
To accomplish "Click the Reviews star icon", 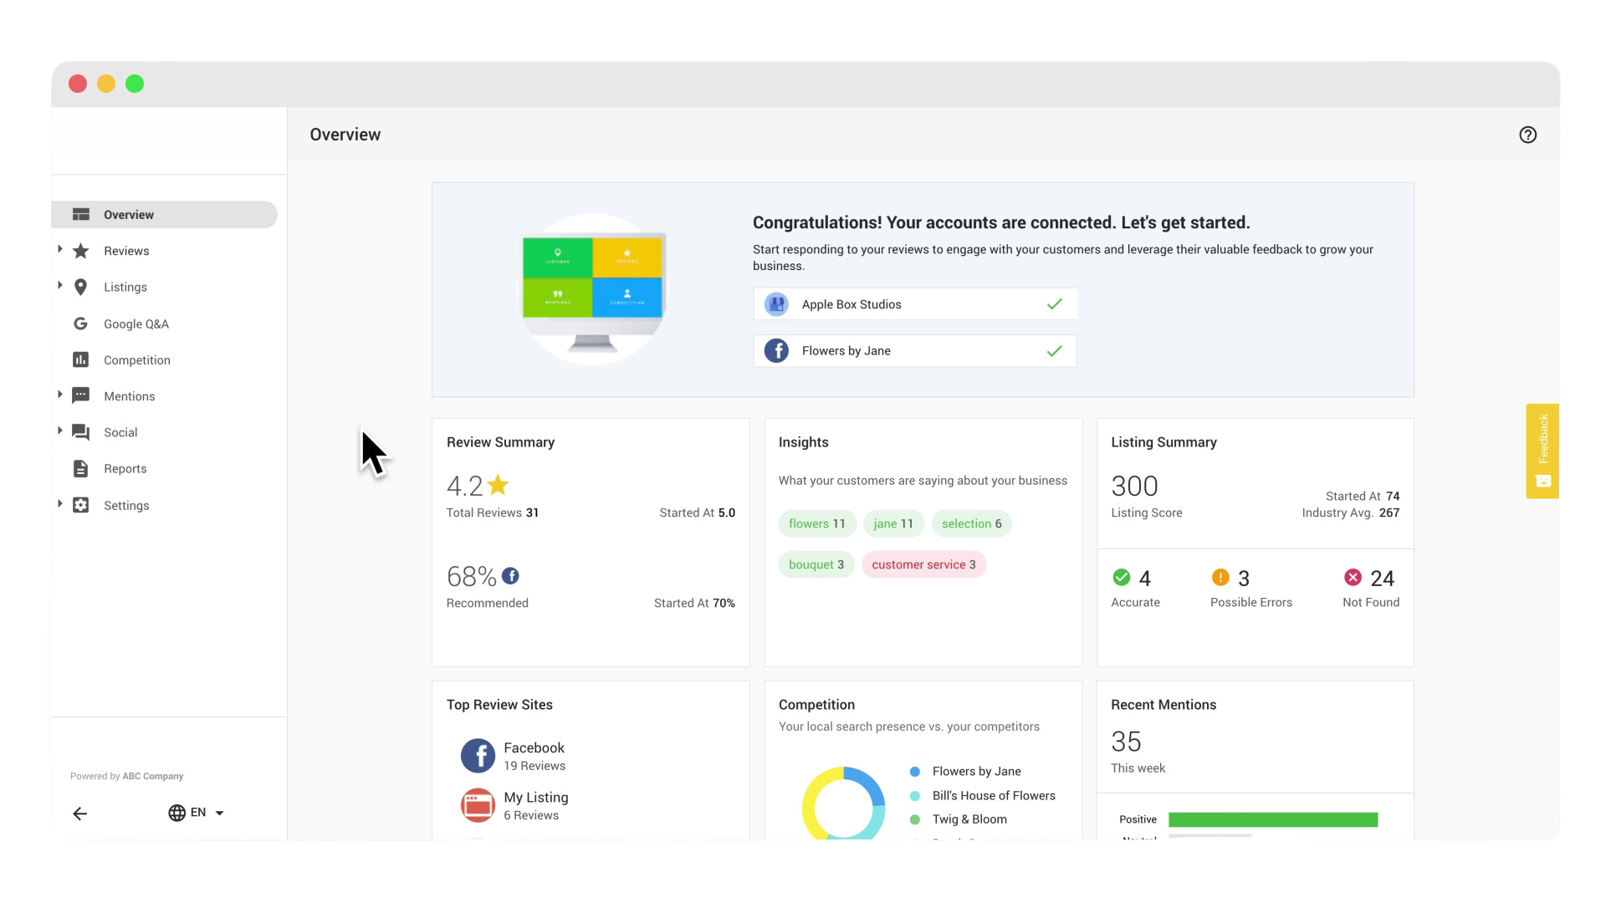I will tap(80, 251).
